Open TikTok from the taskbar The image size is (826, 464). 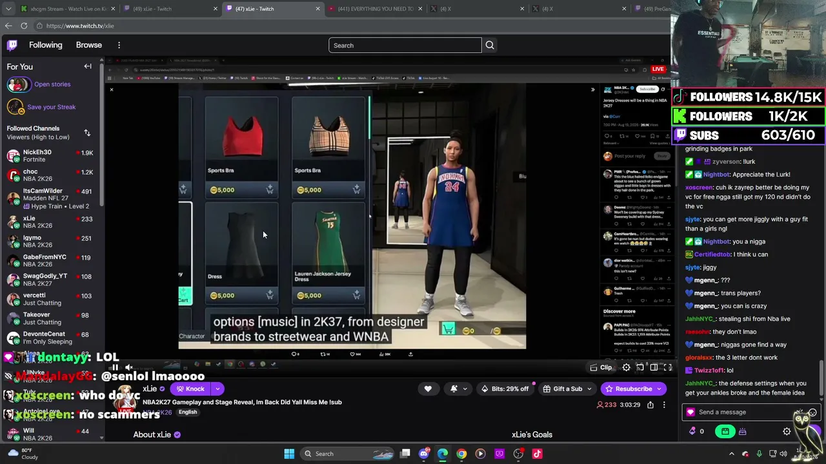pos(537,454)
